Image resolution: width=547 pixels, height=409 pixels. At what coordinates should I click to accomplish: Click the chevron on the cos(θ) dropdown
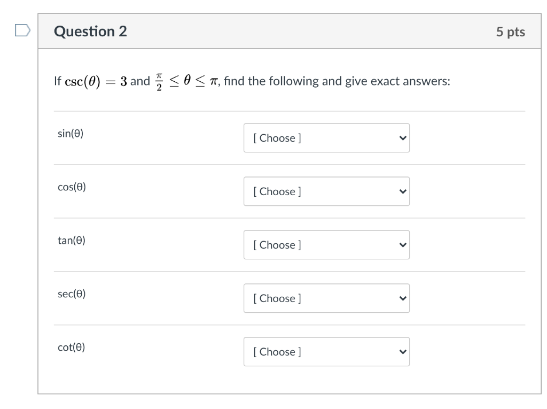pos(402,191)
